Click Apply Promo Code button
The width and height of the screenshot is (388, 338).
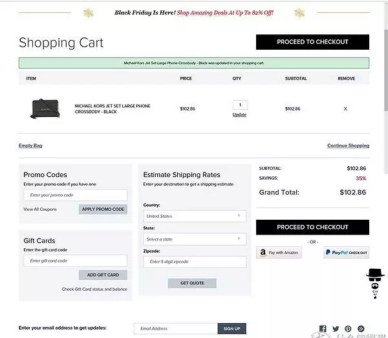103,209
